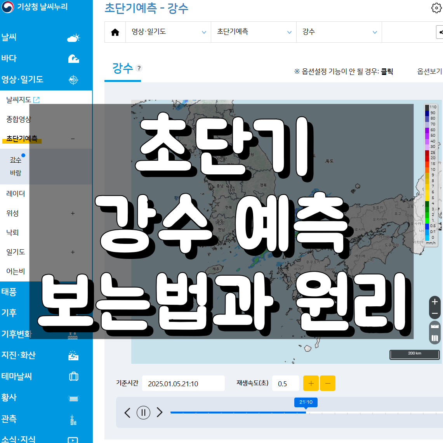Open 날씨지도 in sidebar
The height and width of the screenshot is (443, 443).
coord(19,100)
